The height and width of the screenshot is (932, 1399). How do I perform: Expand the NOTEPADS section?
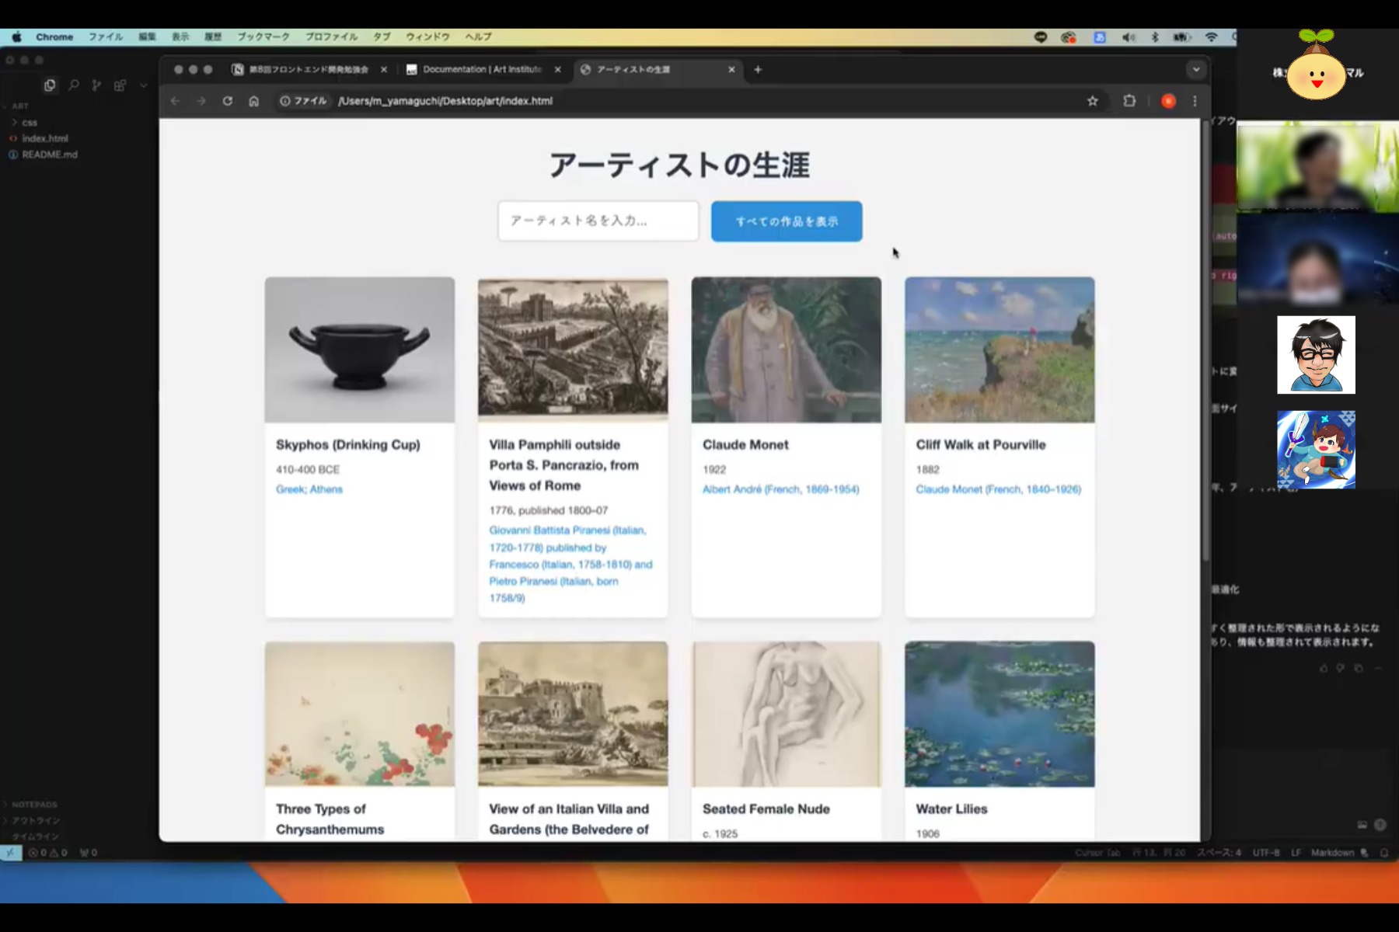(34, 805)
